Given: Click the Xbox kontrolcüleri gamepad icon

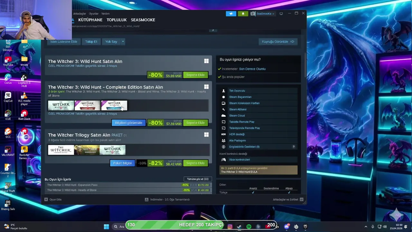Looking at the screenshot, I should tap(223, 159).
